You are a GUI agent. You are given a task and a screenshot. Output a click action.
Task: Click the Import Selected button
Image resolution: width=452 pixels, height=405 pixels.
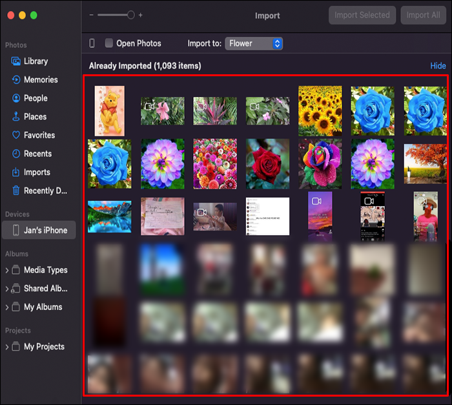pos(362,15)
